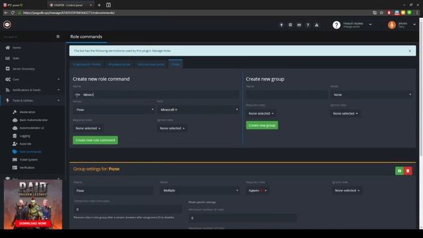Screen dimensions: 423x238
Task: Switch to the YAGPDB Control panel browser tab
Action: click(x=71, y=5)
